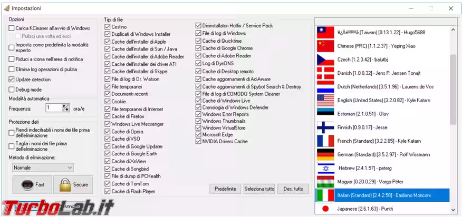Image resolution: width=462 pixels, height=217 pixels.
Task: Click the Dutch (Netherlands) flag icon
Action: (325, 86)
